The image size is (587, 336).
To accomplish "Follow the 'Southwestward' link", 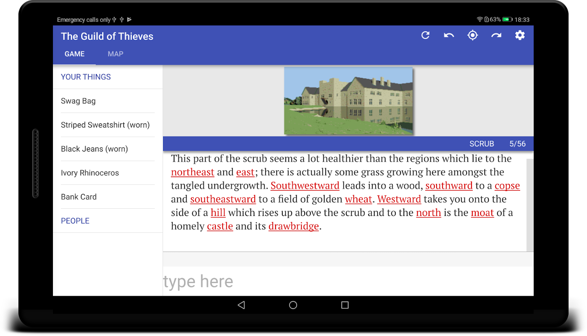I will coord(305,186).
